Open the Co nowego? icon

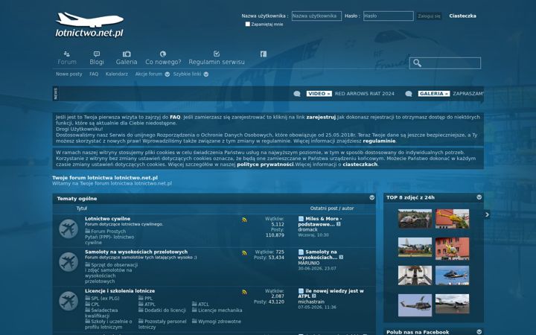pyautogui.click(x=163, y=54)
